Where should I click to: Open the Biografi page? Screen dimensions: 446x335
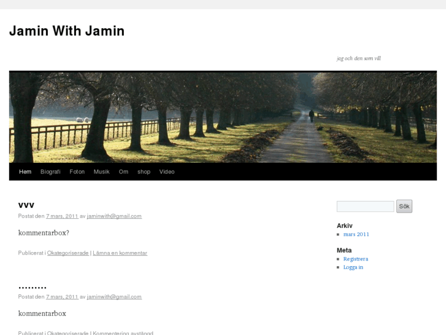tap(50, 171)
